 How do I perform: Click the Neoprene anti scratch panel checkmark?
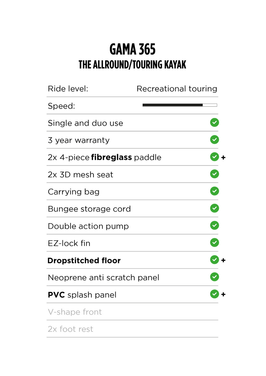[214, 277]
